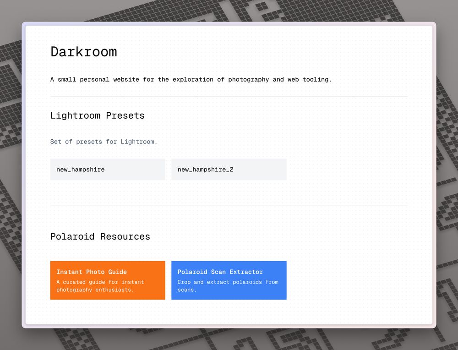Screen dimensions: 458x350
Task: Click the 'A small personal website' description
Action: 191,79
